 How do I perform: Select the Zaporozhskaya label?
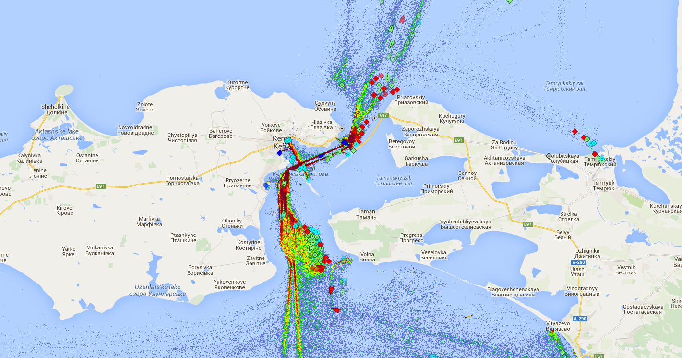[420, 132]
